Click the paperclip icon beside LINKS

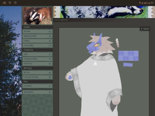coord(50,41)
